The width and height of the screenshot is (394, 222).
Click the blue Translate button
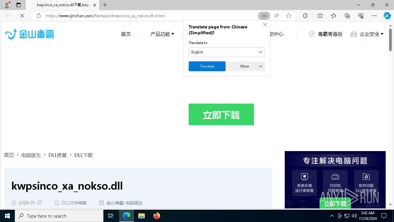pyautogui.click(x=207, y=66)
